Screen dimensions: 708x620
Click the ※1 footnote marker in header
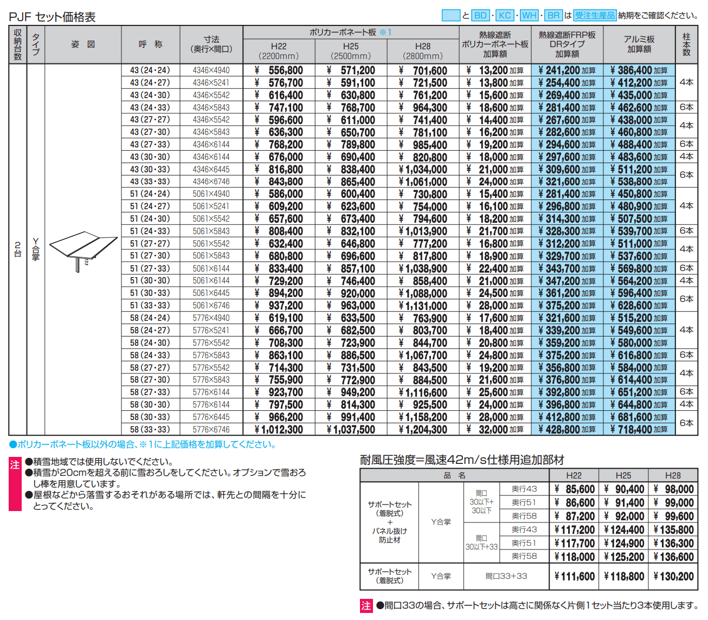click(387, 33)
